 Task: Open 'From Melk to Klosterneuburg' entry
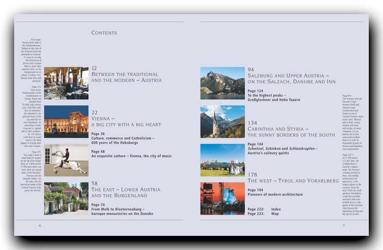(x=122, y=211)
